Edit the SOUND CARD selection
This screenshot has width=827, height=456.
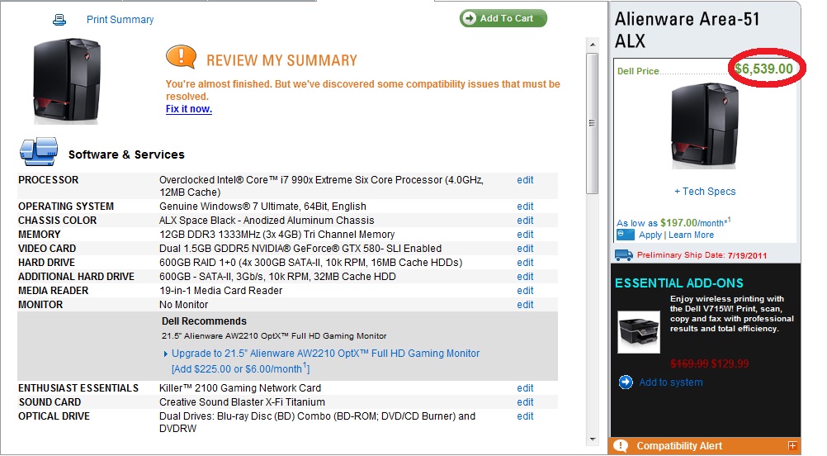pos(525,401)
